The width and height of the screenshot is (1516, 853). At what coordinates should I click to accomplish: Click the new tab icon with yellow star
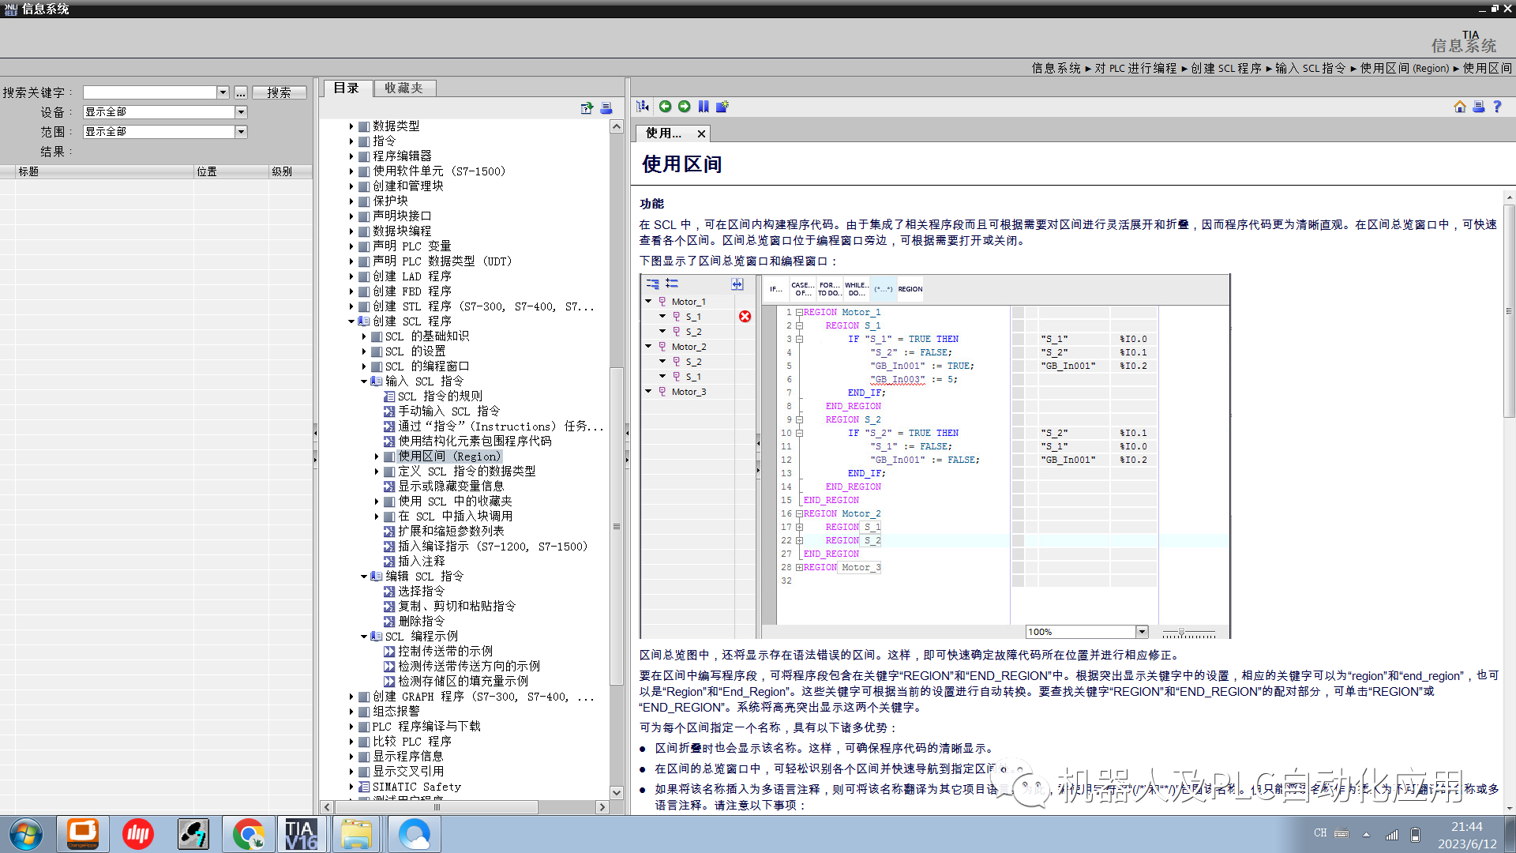[722, 107]
